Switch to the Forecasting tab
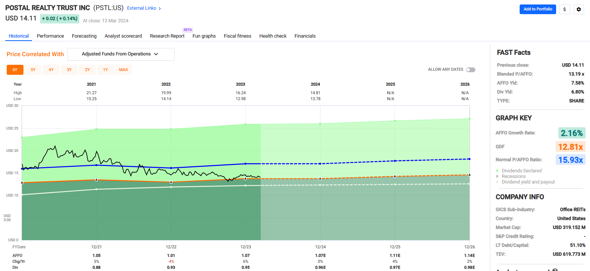 point(84,36)
